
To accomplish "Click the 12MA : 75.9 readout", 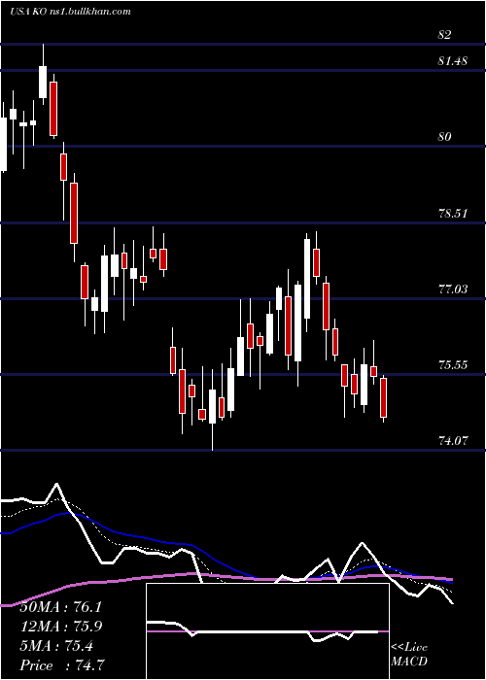I will [x=61, y=627].
